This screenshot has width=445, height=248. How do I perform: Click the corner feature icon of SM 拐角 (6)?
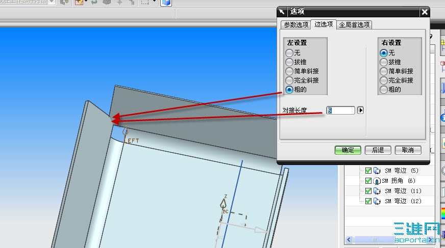(377, 181)
